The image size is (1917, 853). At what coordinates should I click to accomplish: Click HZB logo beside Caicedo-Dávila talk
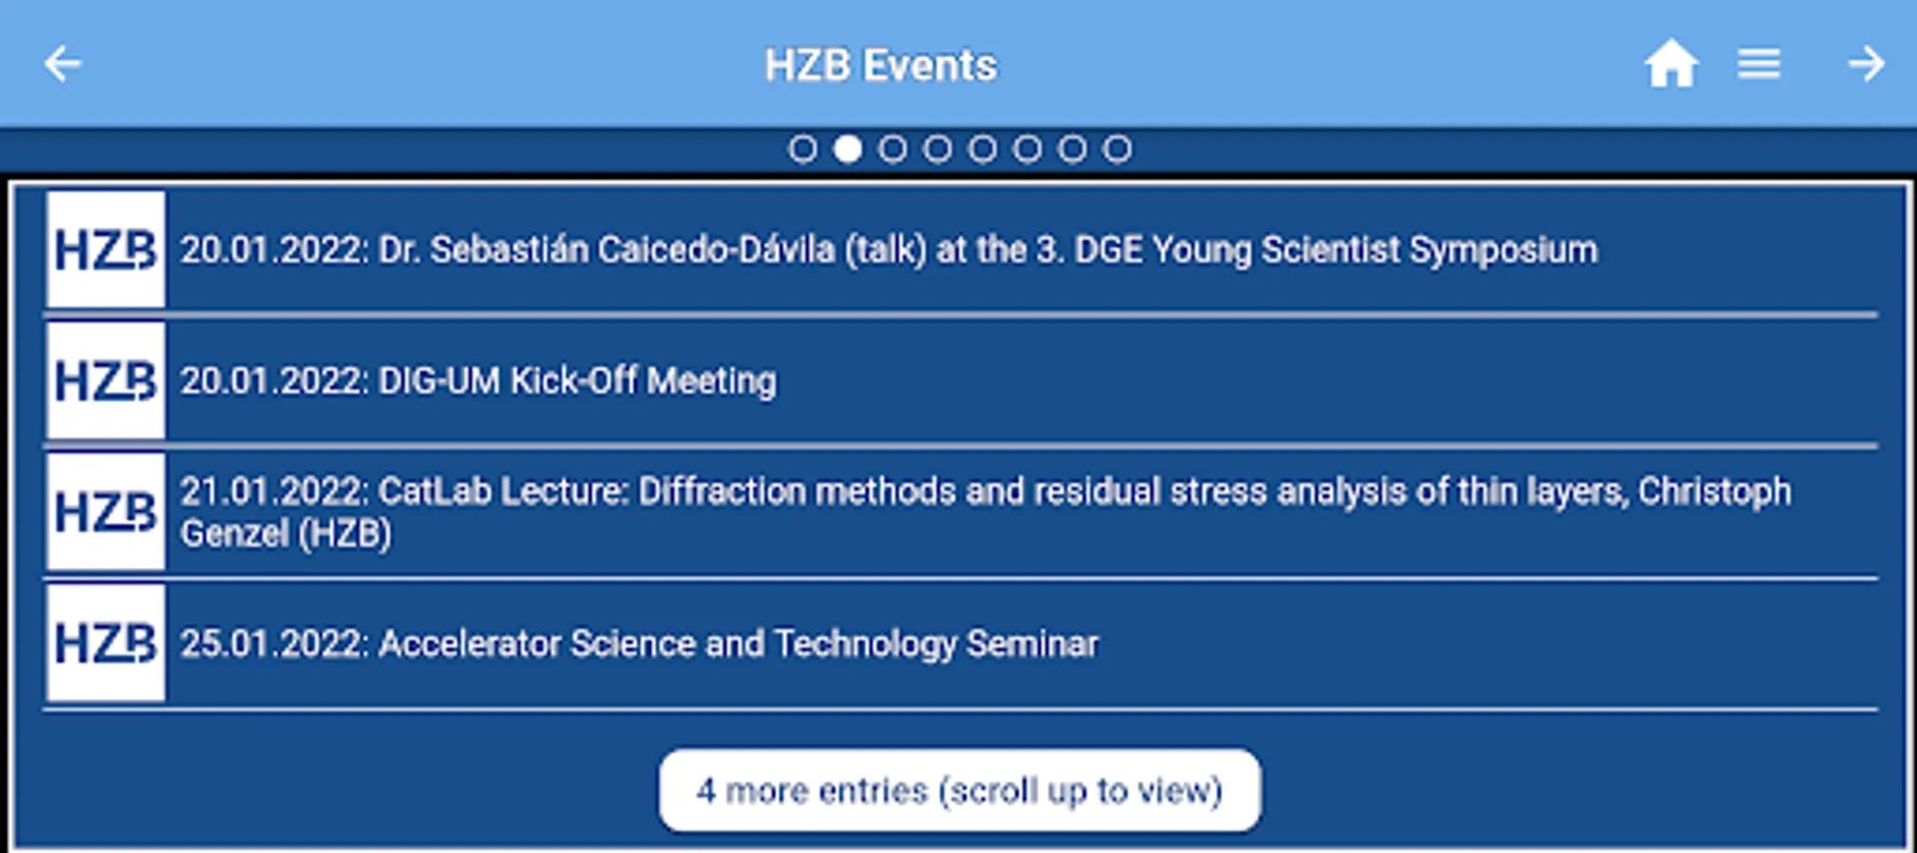[x=105, y=250]
